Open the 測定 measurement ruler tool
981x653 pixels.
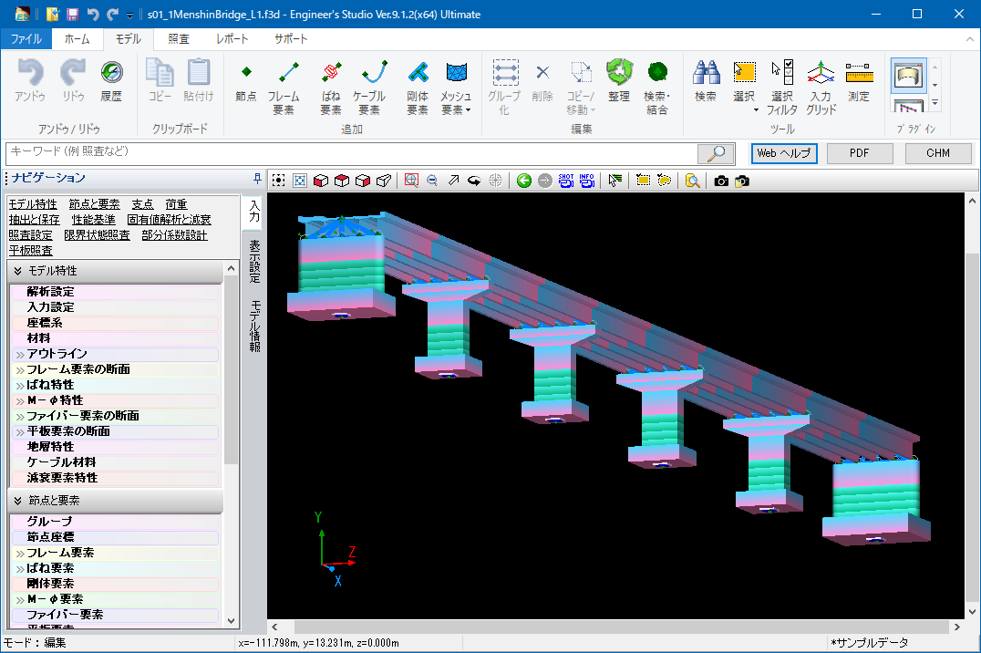coord(858,82)
